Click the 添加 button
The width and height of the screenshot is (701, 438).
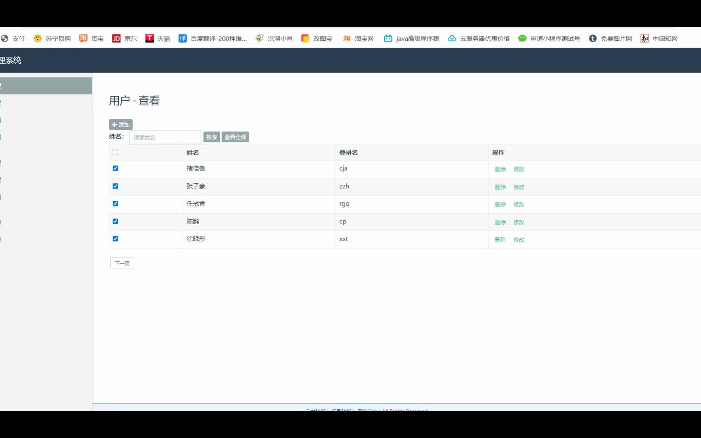click(120, 125)
